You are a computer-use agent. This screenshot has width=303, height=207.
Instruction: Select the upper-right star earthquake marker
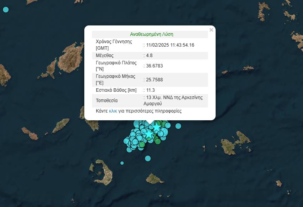pyautogui.click(x=157, y=127)
